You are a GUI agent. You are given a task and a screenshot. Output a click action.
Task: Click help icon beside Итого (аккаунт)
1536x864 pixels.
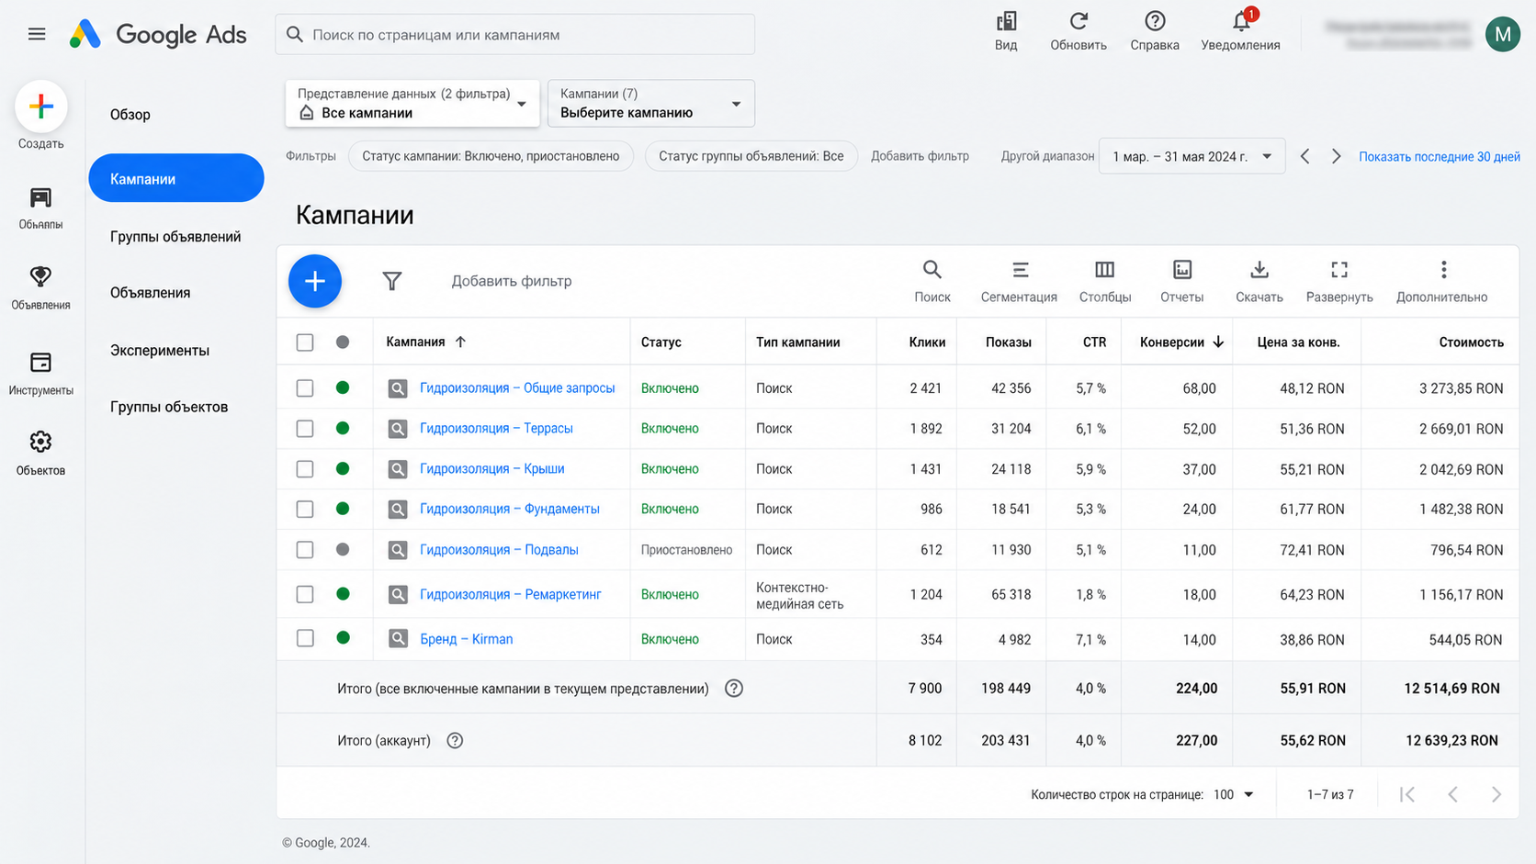point(455,740)
